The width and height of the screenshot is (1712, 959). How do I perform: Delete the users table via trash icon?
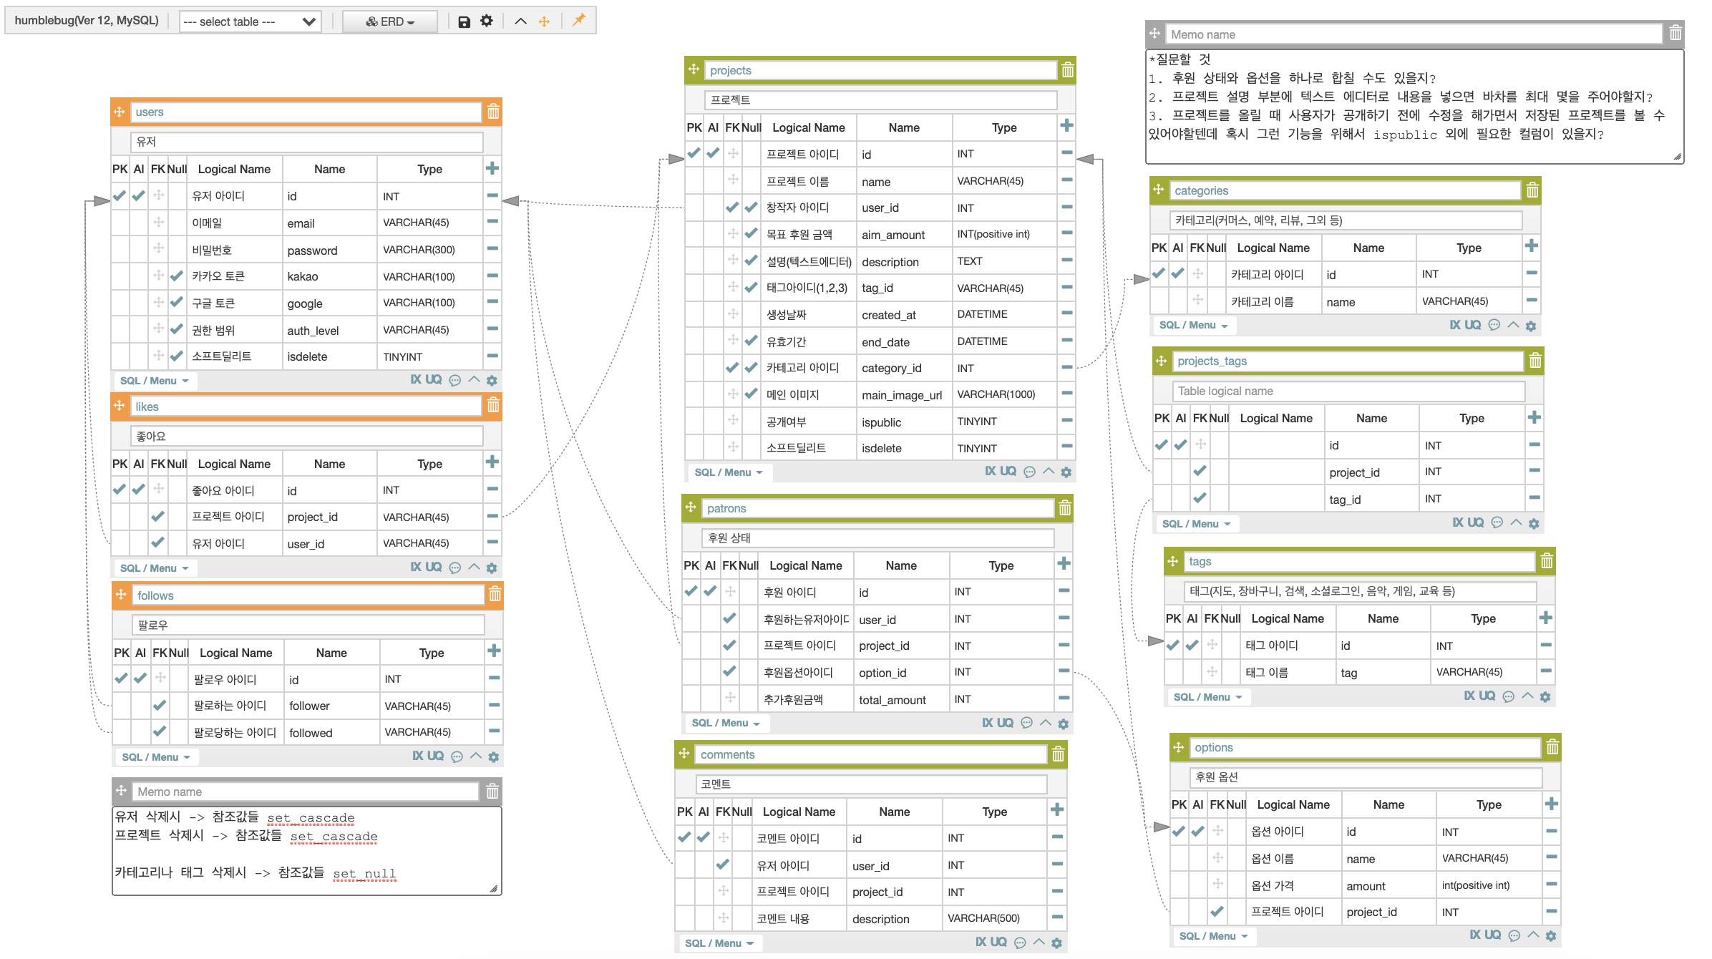click(x=493, y=112)
